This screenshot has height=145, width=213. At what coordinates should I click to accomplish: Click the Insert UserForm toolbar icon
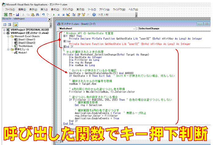pyautogui.click(x=10, y=15)
